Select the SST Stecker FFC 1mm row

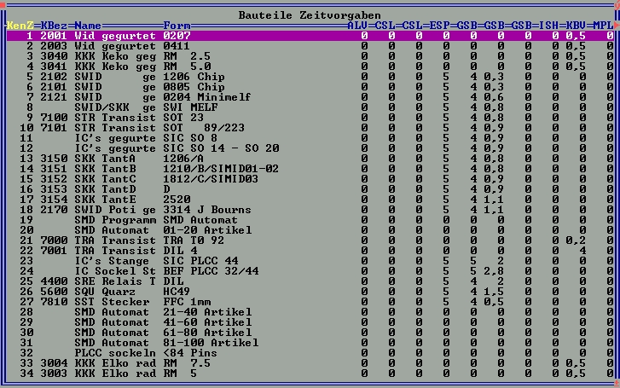(128, 301)
